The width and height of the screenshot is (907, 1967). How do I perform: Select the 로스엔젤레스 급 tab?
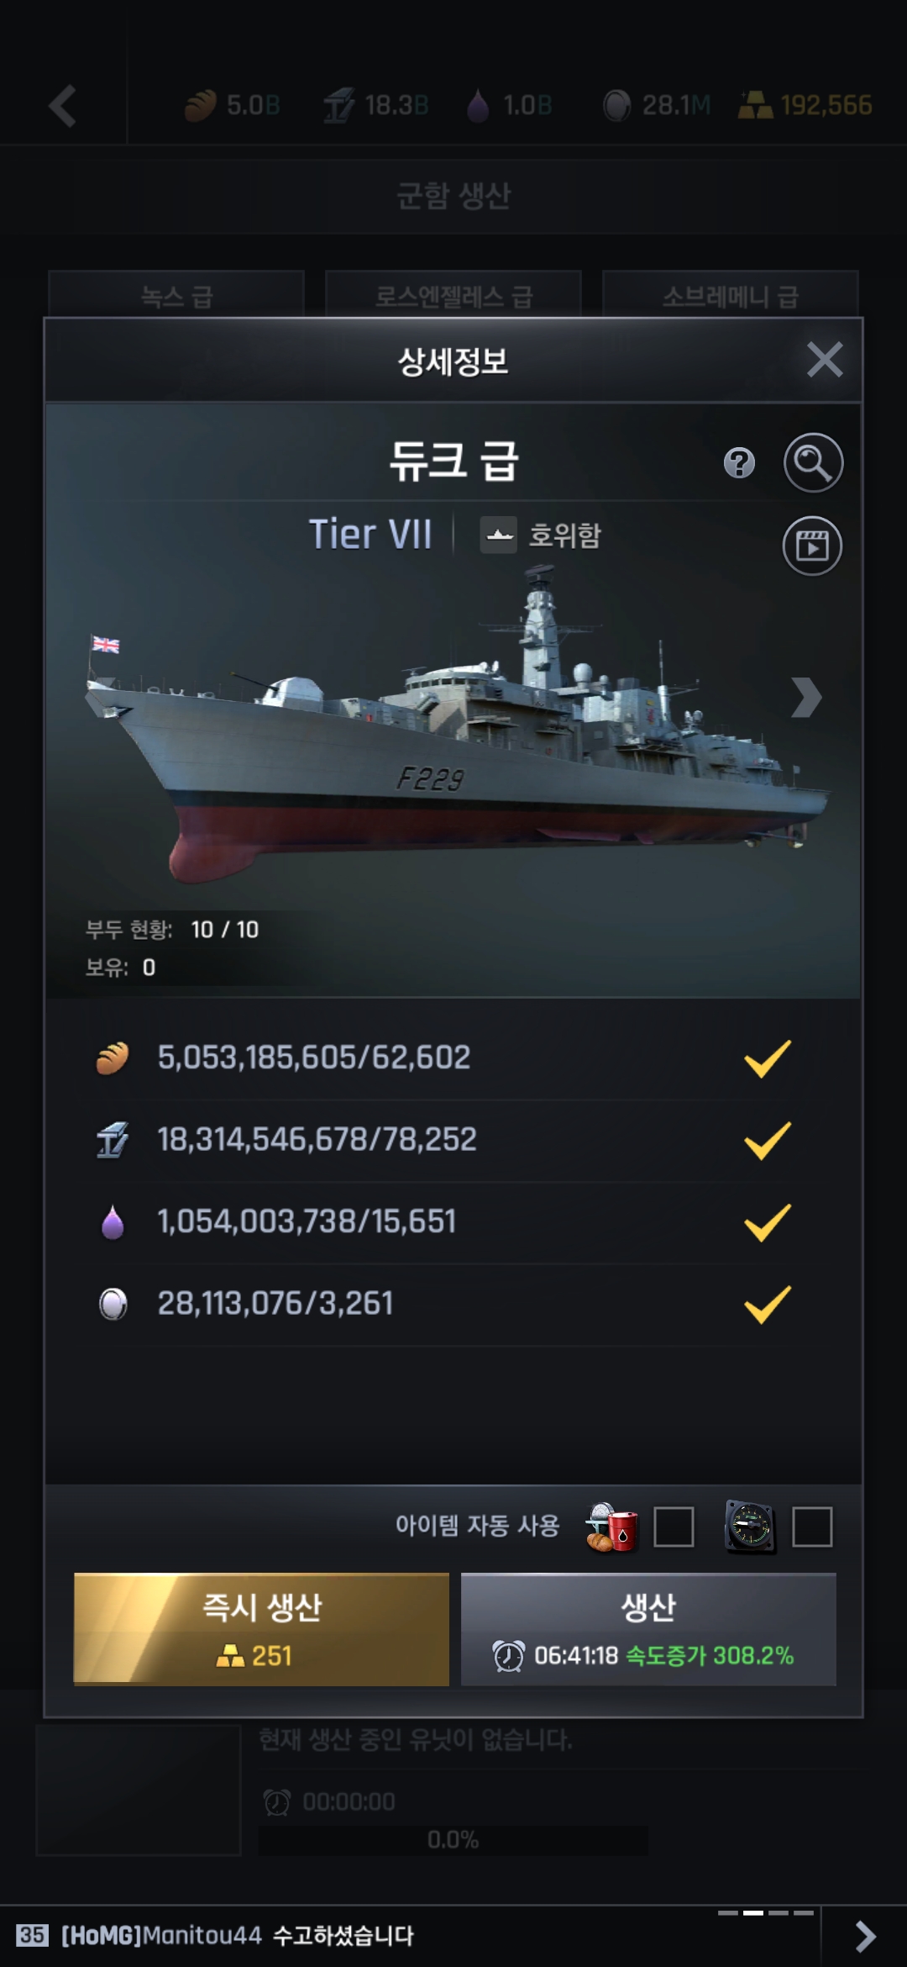click(x=453, y=295)
